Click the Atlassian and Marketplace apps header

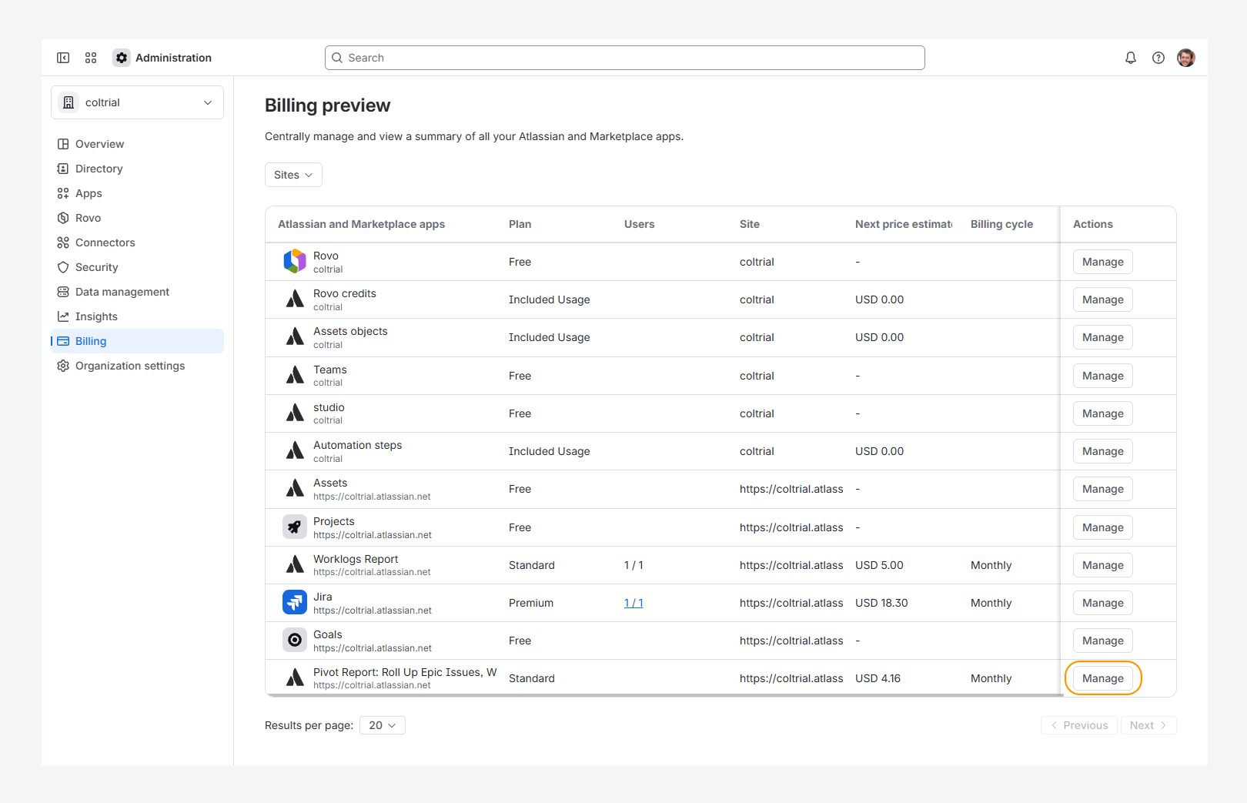pyautogui.click(x=361, y=224)
